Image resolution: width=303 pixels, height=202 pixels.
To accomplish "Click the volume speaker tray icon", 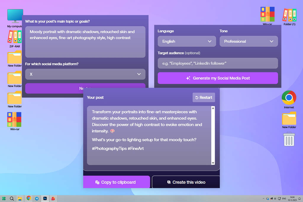I will [x=275, y=198].
